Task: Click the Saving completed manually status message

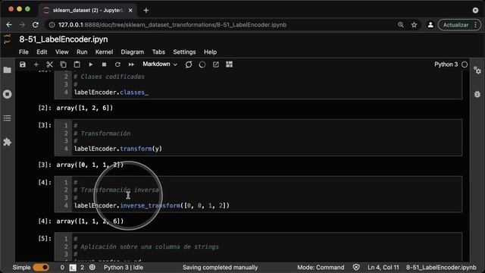Action: (220, 267)
